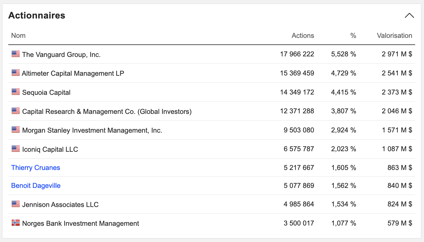The height and width of the screenshot is (242, 424).
Task: Click share count 3 500 017
Action: point(299,223)
